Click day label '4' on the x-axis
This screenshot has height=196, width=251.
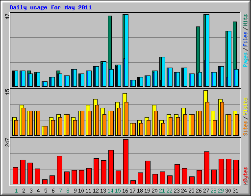pyautogui.click(x=38, y=191)
